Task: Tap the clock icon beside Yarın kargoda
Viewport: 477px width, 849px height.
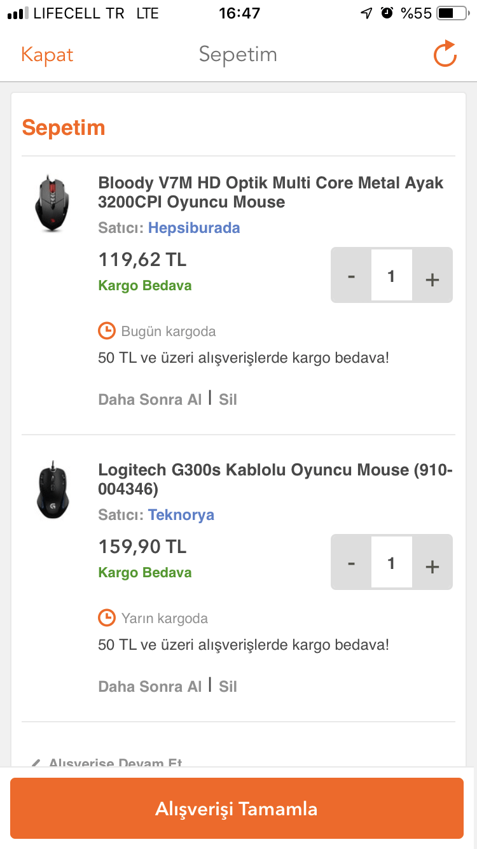Action: coord(107,618)
